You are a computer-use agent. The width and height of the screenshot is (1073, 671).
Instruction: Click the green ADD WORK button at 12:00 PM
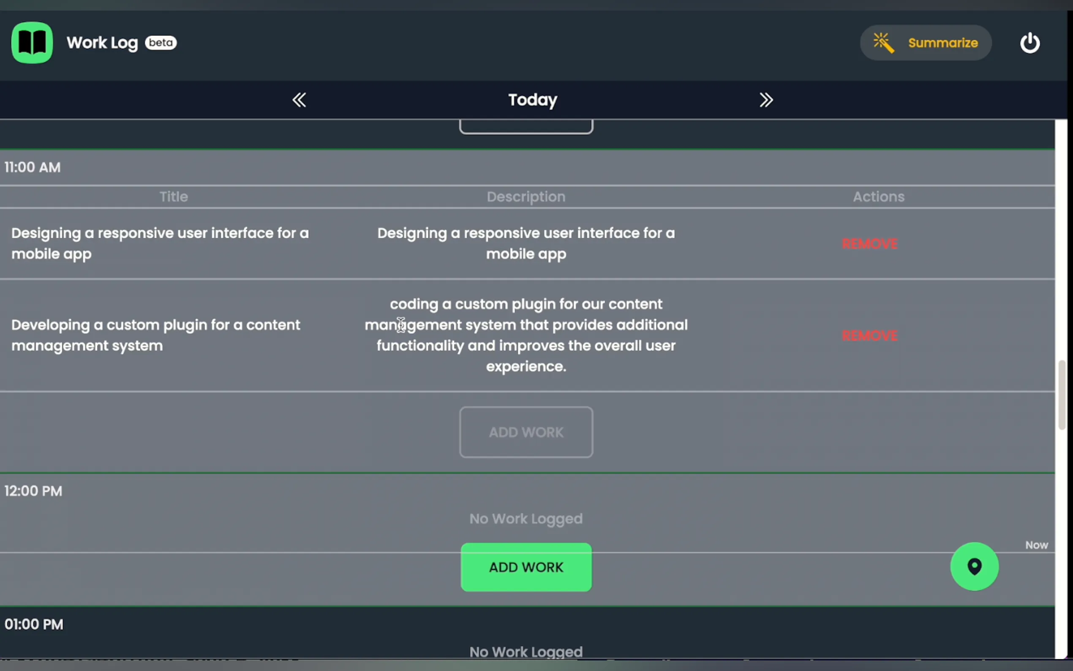coord(526,567)
